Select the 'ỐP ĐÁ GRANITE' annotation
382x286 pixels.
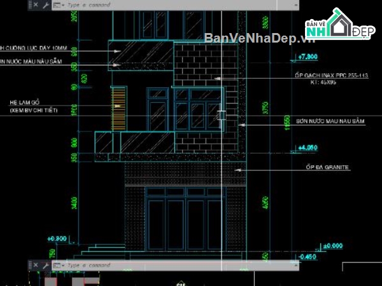pyautogui.click(x=327, y=167)
